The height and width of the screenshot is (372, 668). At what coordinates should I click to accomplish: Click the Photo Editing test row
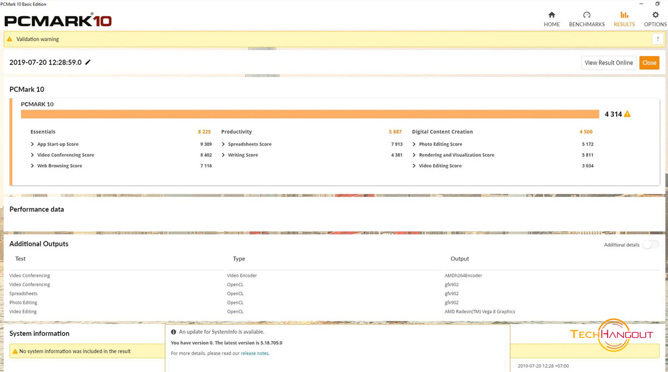[23, 303]
